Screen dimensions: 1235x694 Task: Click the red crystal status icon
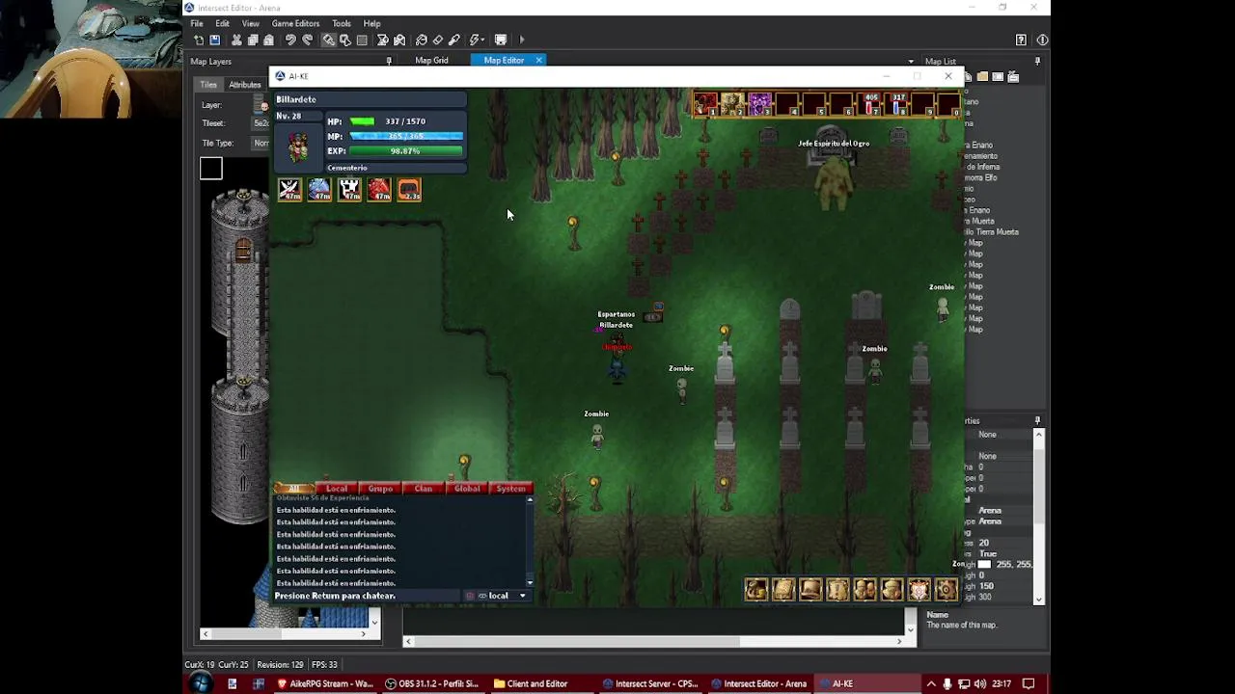pyautogui.click(x=379, y=190)
